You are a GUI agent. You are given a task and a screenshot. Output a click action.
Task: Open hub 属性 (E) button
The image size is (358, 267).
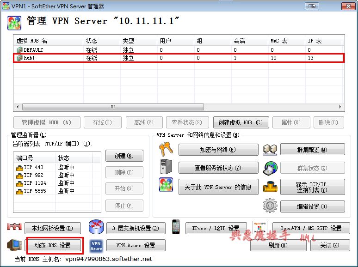[291, 122]
